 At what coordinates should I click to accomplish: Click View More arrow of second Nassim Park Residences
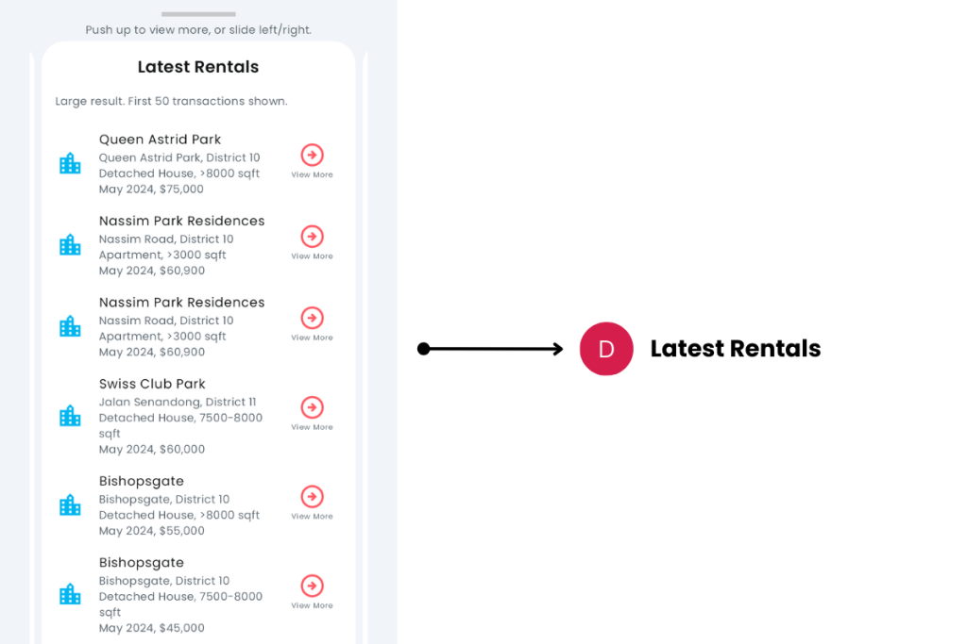click(312, 318)
